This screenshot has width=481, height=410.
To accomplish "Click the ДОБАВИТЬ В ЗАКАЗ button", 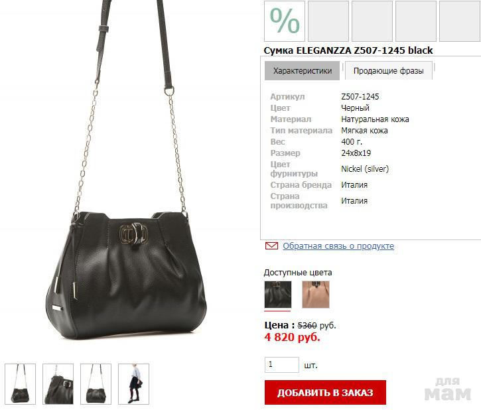I will coord(325,393).
